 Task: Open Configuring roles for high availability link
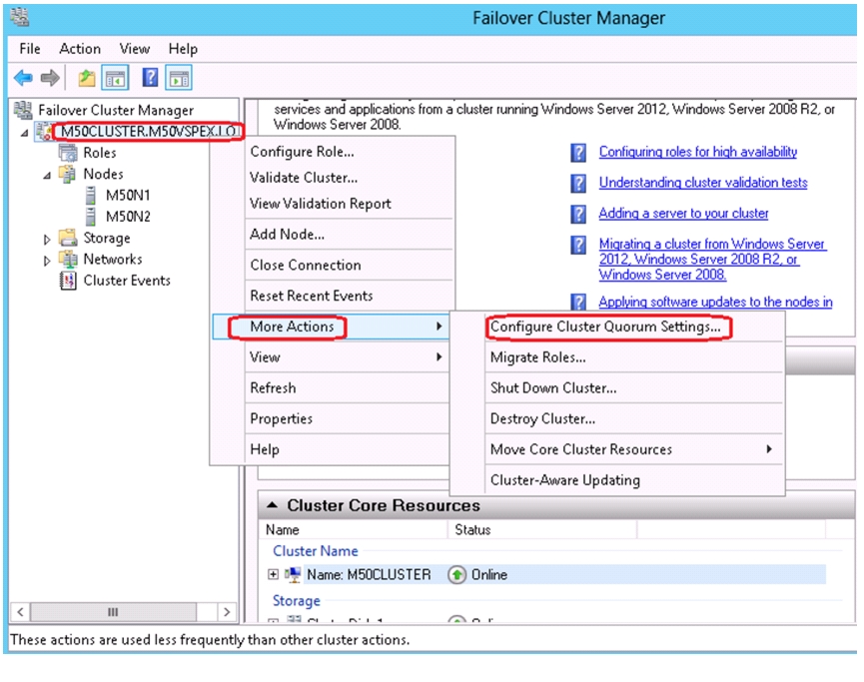click(x=697, y=152)
